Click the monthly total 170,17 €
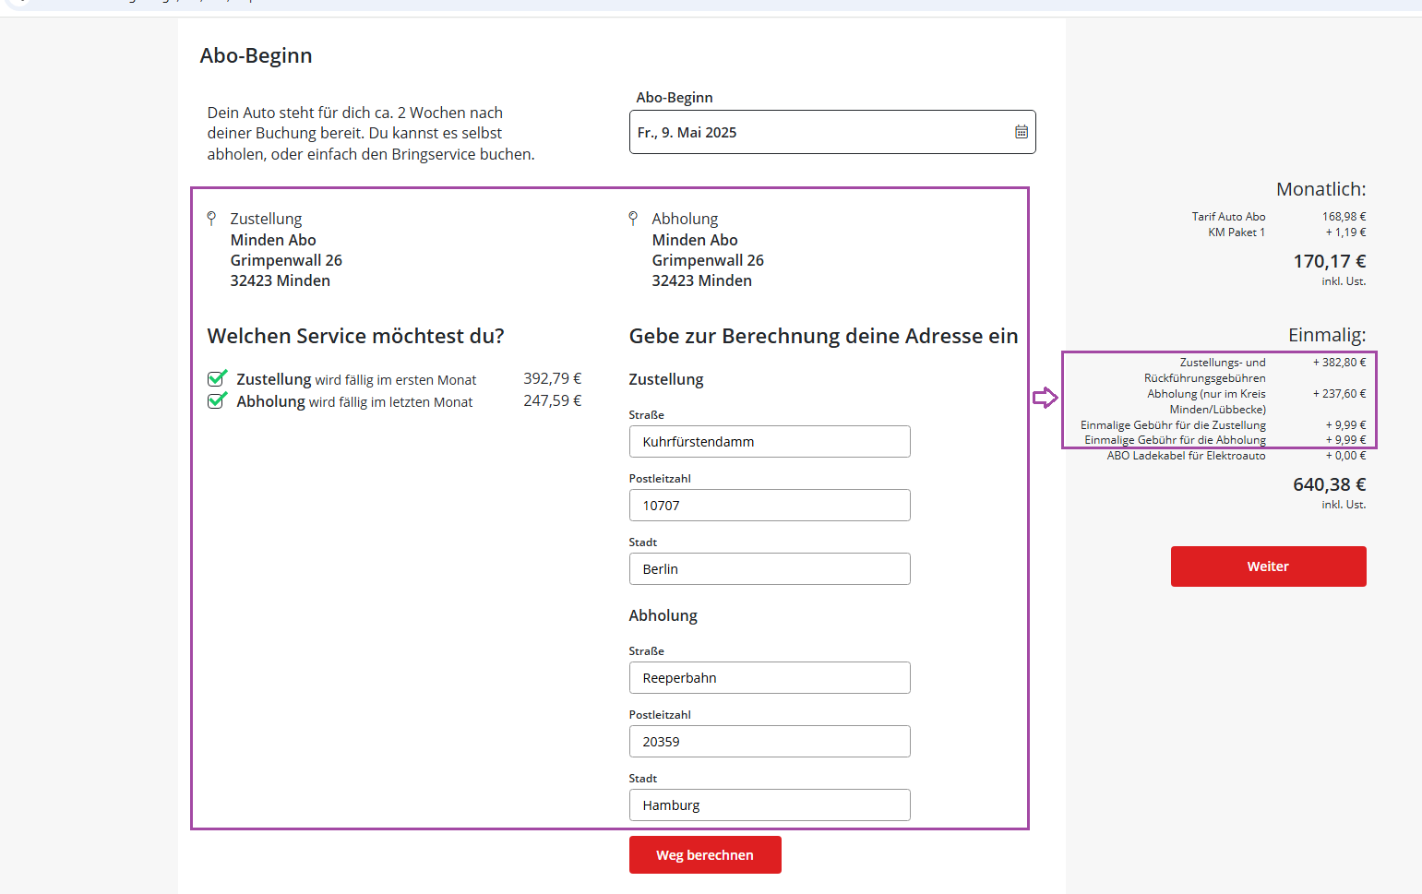 1329,261
